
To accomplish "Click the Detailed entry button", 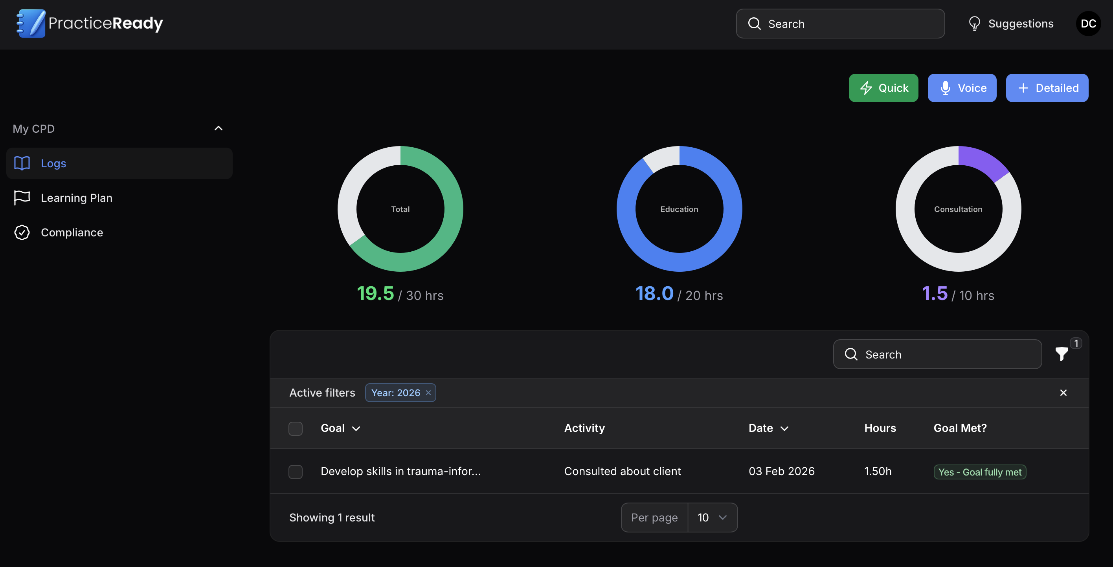I will coord(1047,88).
